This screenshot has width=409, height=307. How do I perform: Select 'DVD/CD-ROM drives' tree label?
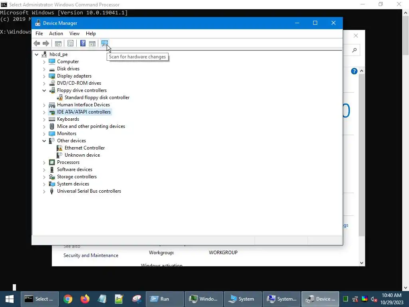79,83
